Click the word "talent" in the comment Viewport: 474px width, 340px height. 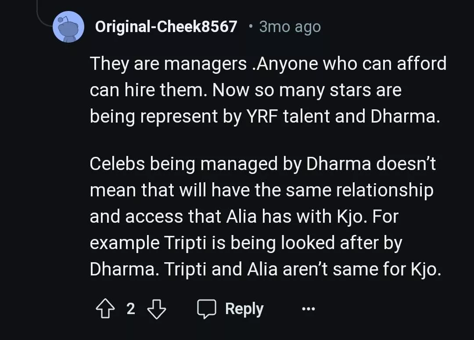(x=301, y=116)
